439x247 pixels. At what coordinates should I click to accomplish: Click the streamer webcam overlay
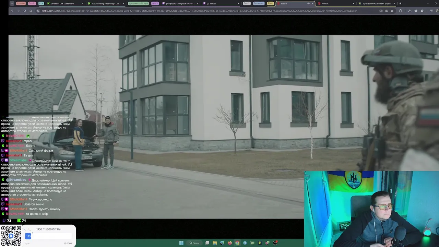(x=371, y=209)
